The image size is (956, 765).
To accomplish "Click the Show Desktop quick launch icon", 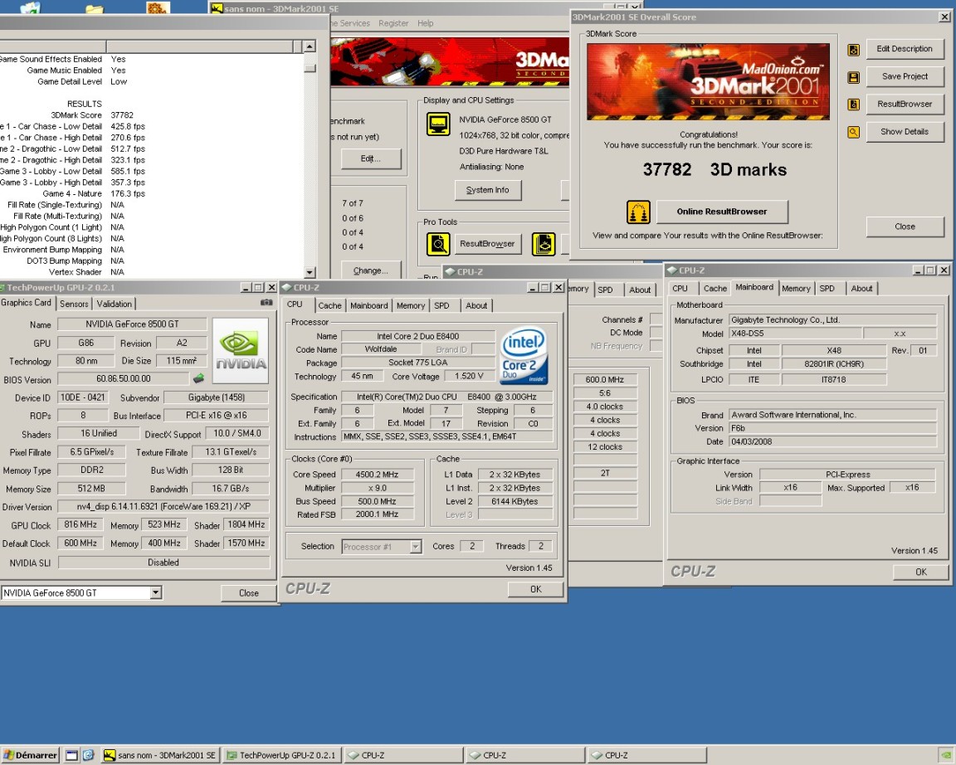I will [x=71, y=755].
